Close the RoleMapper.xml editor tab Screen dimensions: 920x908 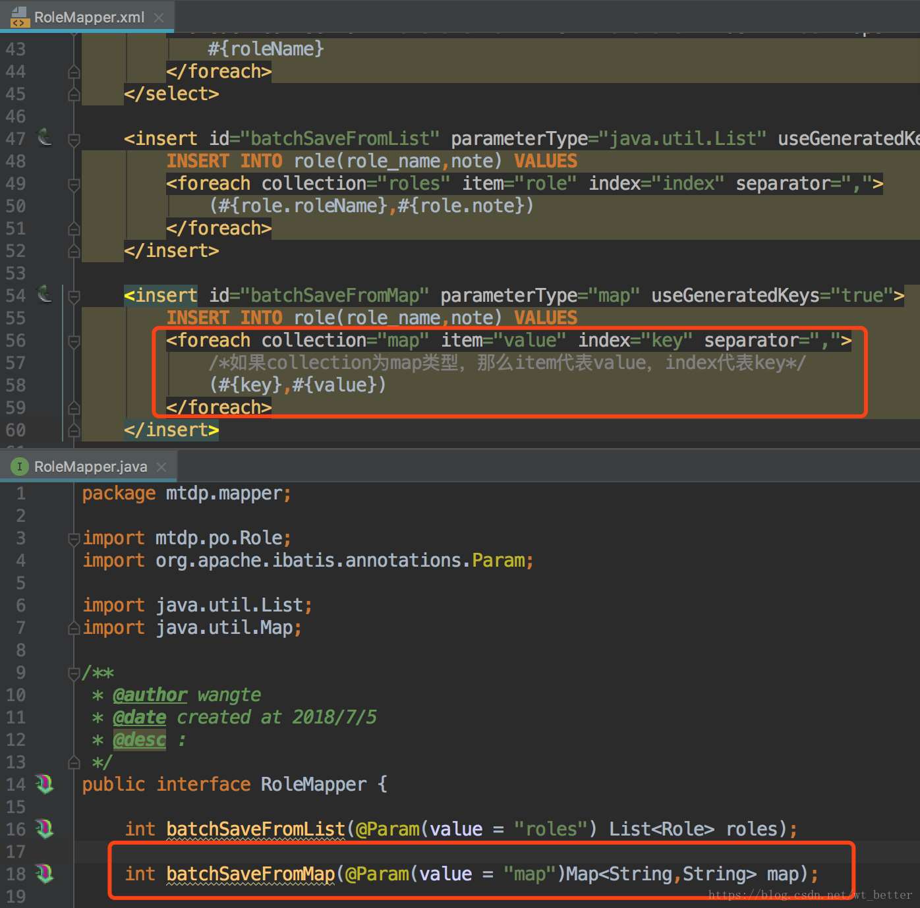pos(159,18)
